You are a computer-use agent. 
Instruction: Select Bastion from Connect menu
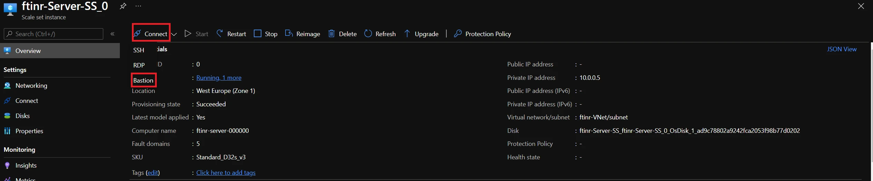(x=143, y=80)
